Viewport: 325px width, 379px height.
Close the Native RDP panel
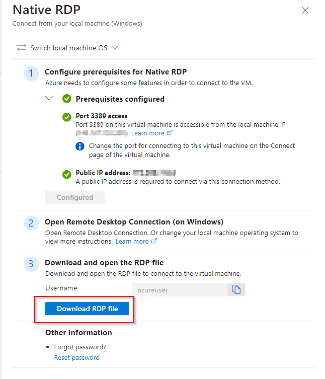click(305, 11)
